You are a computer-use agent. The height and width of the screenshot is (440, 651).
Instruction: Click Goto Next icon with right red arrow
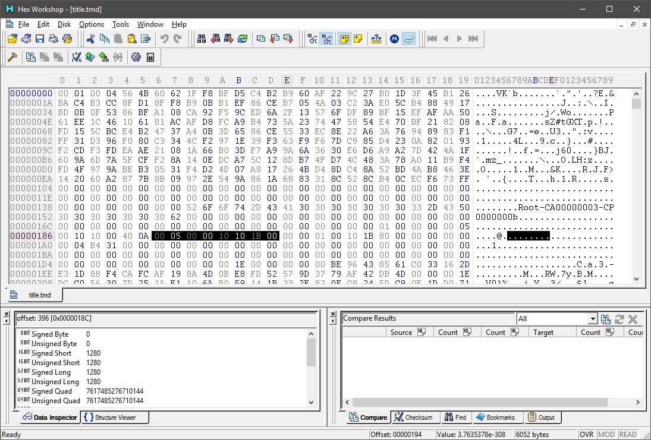(288, 39)
